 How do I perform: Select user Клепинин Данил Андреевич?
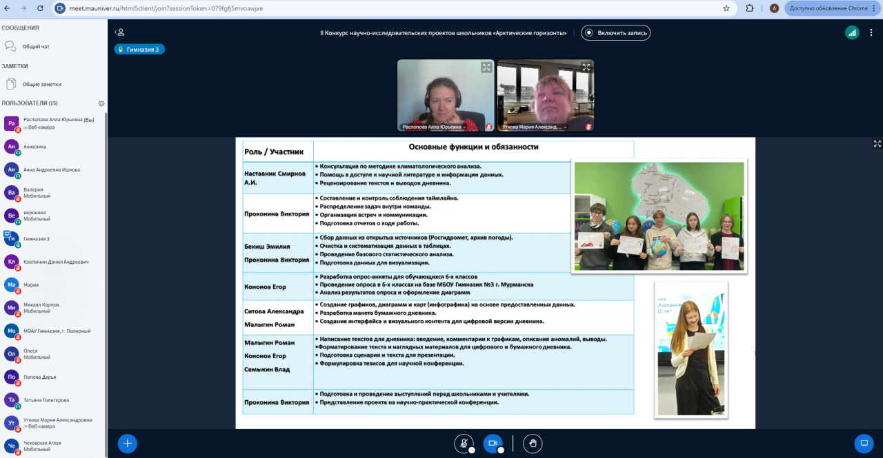[x=55, y=262]
